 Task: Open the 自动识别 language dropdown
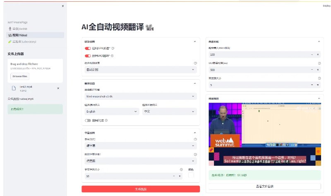141,70
